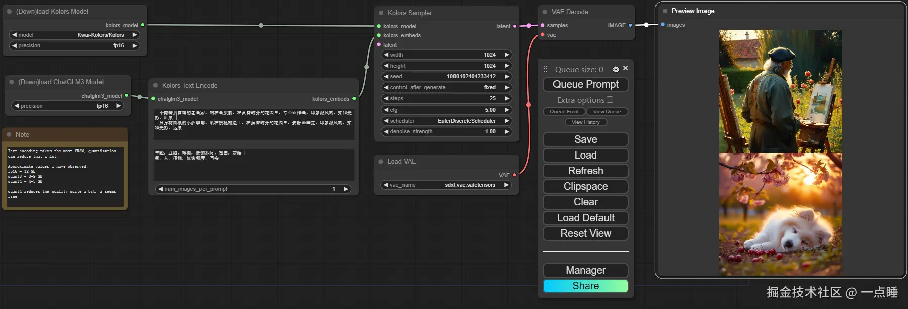This screenshot has width=908, height=309.
Task: Click kolors_embeds input connector on Kolors Sampler
Action: [x=379, y=35]
